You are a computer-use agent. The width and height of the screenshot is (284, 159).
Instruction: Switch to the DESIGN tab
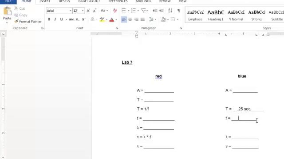click(64, 1)
